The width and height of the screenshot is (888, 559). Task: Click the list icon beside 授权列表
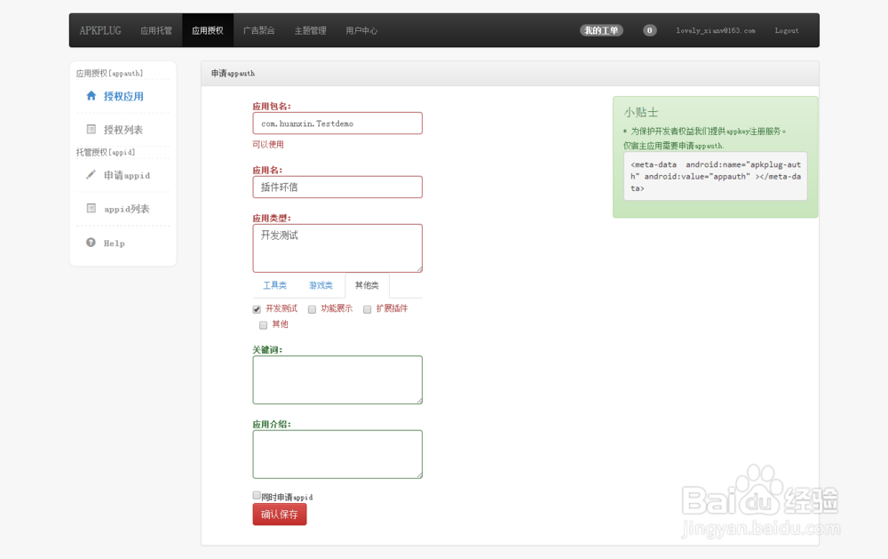91,129
